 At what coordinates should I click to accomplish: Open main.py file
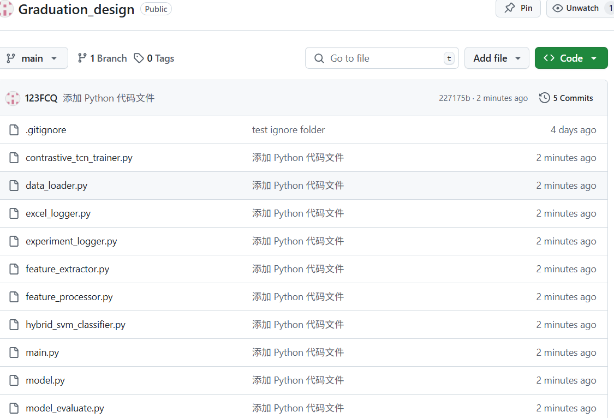(x=42, y=353)
